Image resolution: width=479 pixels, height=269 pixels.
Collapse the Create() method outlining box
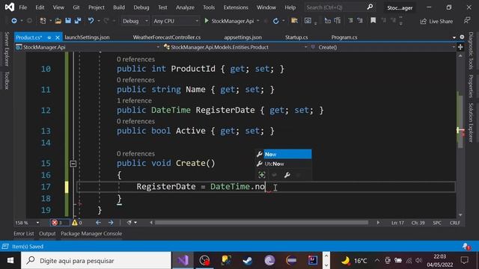click(x=73, y=164)
